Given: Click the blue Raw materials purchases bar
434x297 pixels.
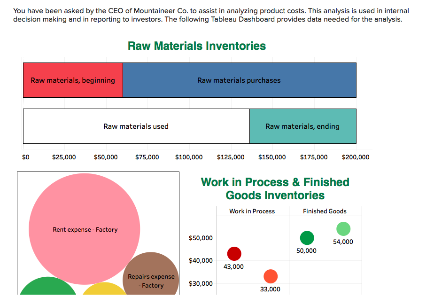Looking at the screenshot, I should point(239,80).
